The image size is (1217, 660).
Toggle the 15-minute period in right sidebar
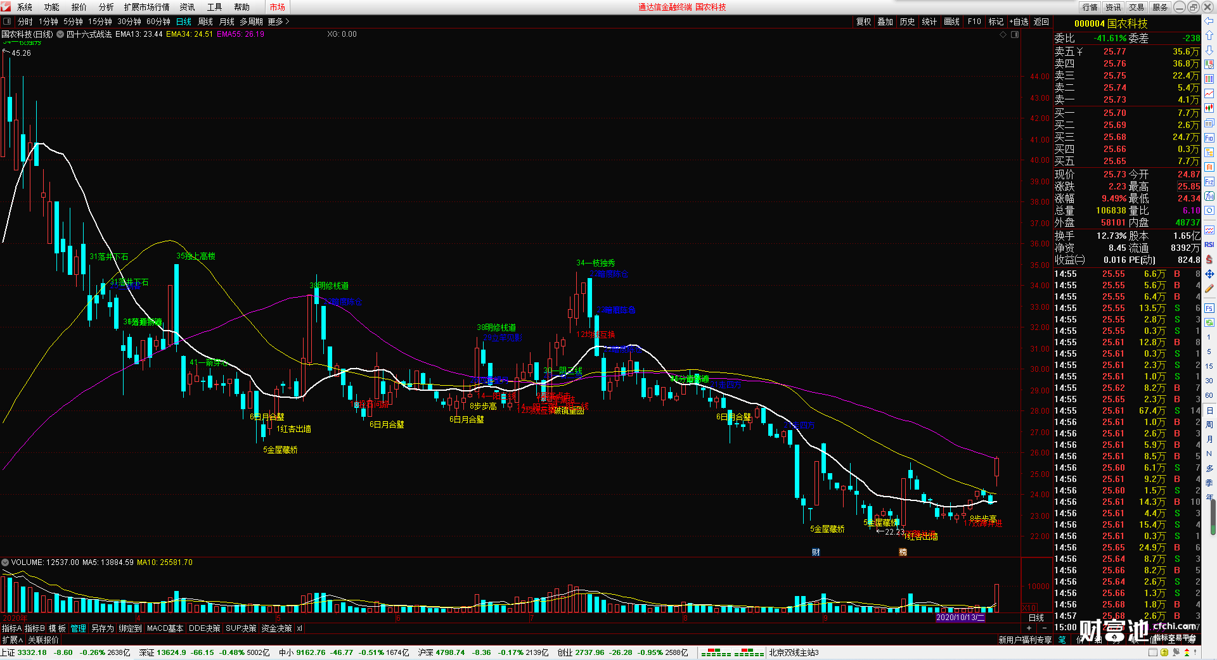pyautogui.click(x=1209, y=366)
